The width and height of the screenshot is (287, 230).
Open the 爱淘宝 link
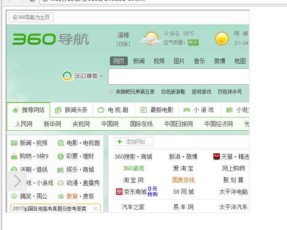click(183, 168)
